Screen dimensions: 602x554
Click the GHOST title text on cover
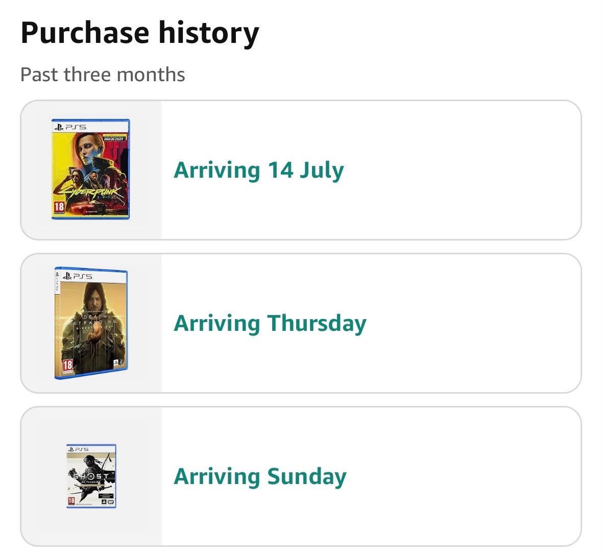coord(89,476)
